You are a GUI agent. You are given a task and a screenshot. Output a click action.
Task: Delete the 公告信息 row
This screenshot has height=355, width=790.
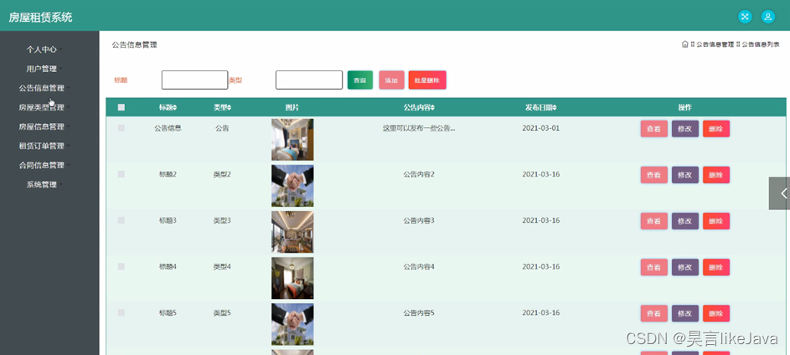(x=716, y=129)
